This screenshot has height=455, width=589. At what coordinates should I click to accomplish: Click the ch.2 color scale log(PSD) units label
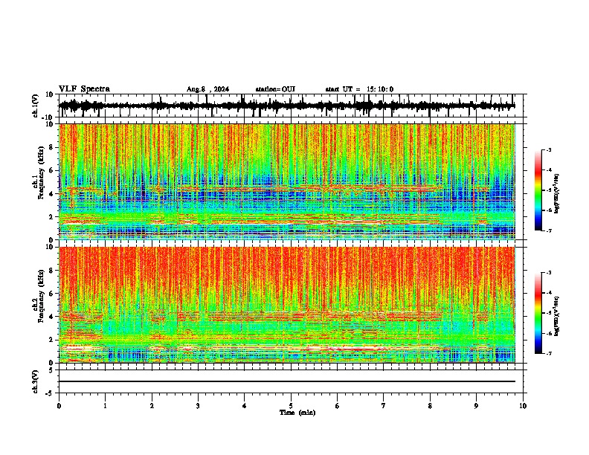(556, 317)
